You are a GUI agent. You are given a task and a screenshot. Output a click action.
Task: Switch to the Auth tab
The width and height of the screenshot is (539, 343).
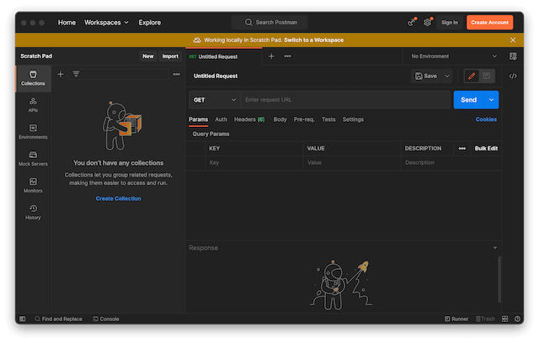pos(221,119)
